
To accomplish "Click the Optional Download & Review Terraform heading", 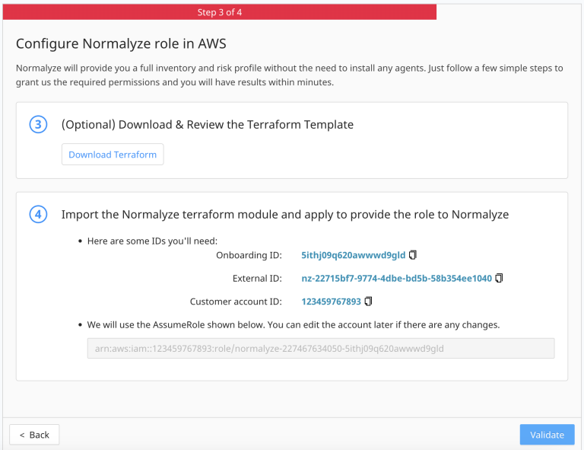I will 207,124.
